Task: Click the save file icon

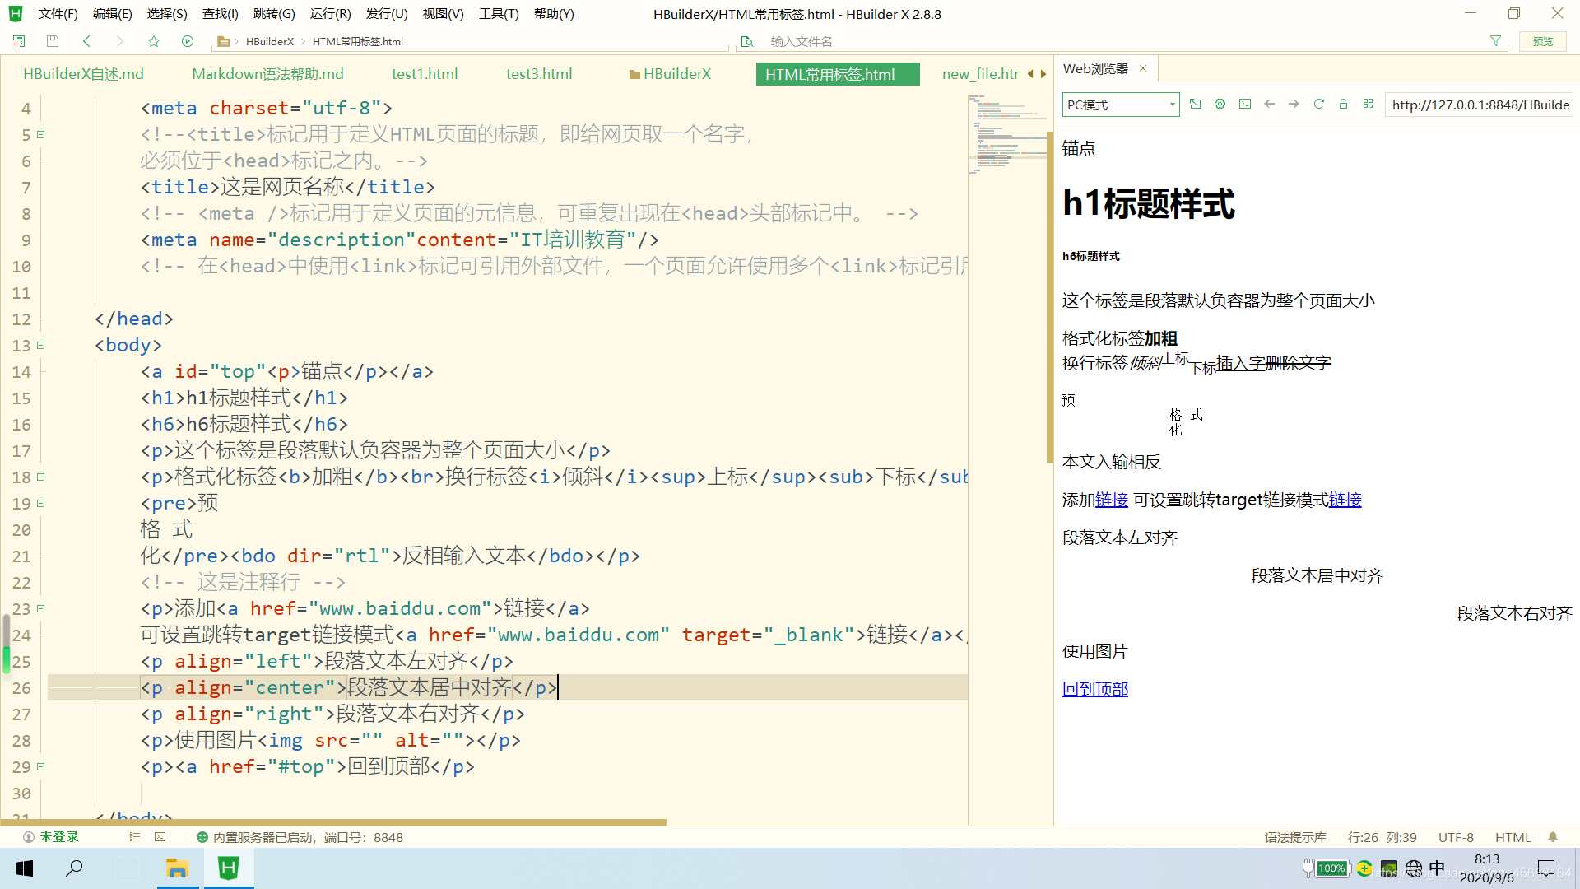Action: coord(53,41)
